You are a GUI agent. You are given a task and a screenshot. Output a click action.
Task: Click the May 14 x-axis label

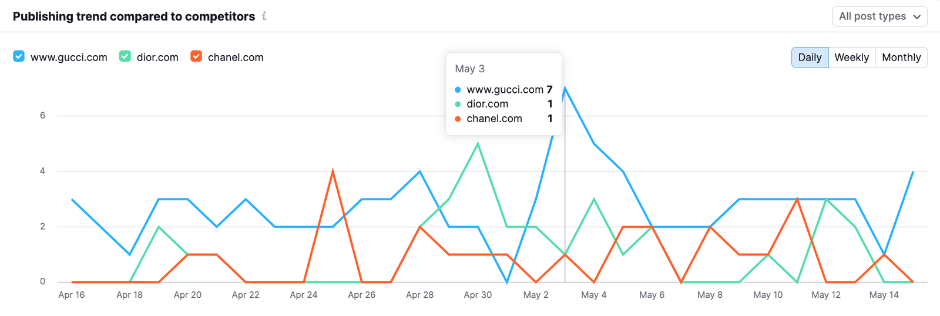[x=884, y=295]
